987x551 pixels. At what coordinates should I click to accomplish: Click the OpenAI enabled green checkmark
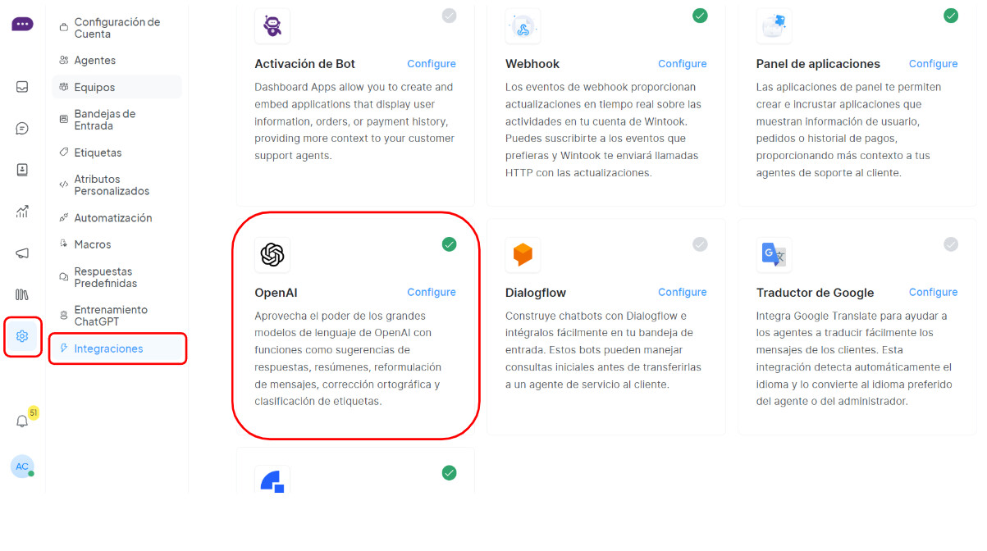click(x=449, y=244)
